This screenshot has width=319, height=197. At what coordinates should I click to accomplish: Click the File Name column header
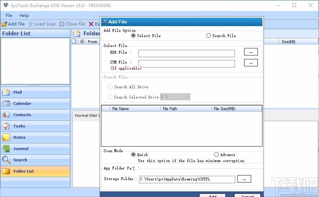pos(135,109)
